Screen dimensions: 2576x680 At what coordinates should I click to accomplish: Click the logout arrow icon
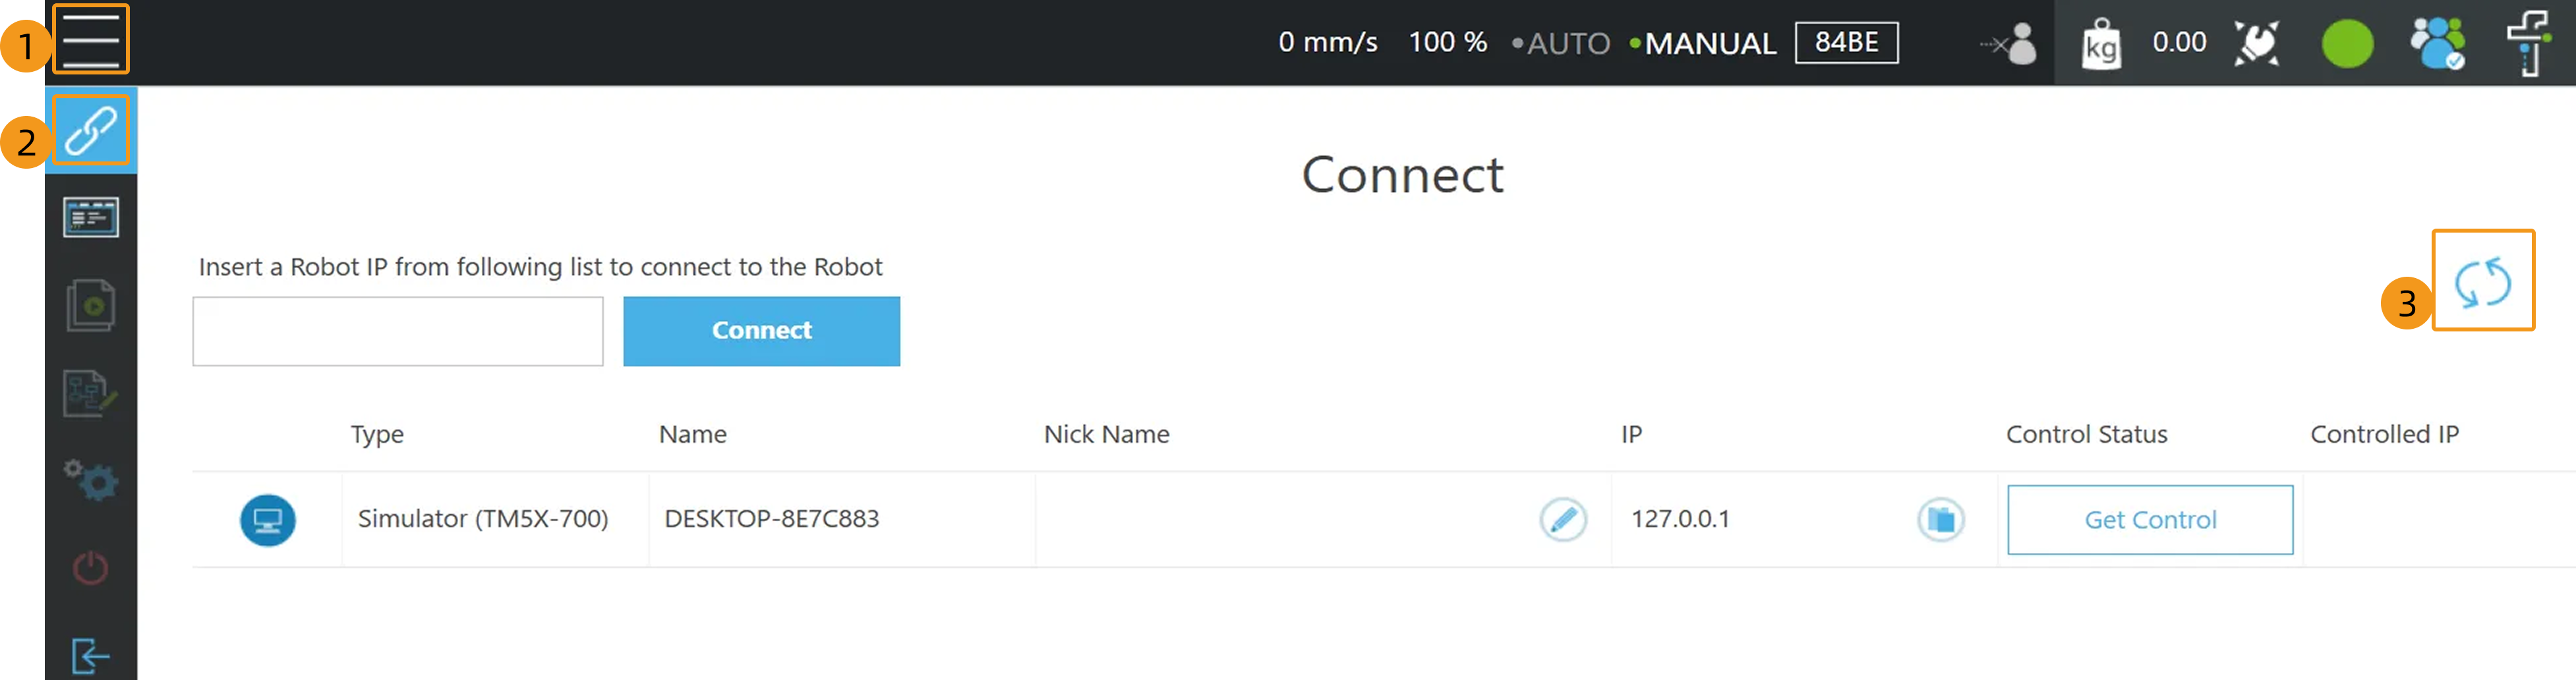tap(90, 655)
